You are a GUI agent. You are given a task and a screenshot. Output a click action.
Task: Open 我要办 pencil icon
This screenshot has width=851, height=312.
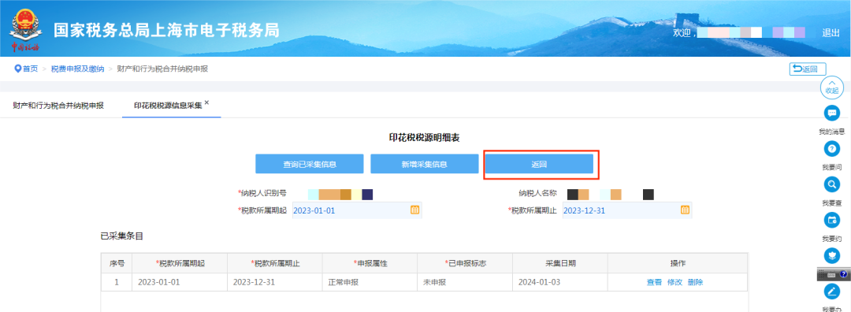831,291
